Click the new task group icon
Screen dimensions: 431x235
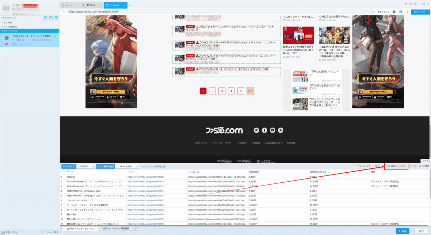(x=51, y=18)
